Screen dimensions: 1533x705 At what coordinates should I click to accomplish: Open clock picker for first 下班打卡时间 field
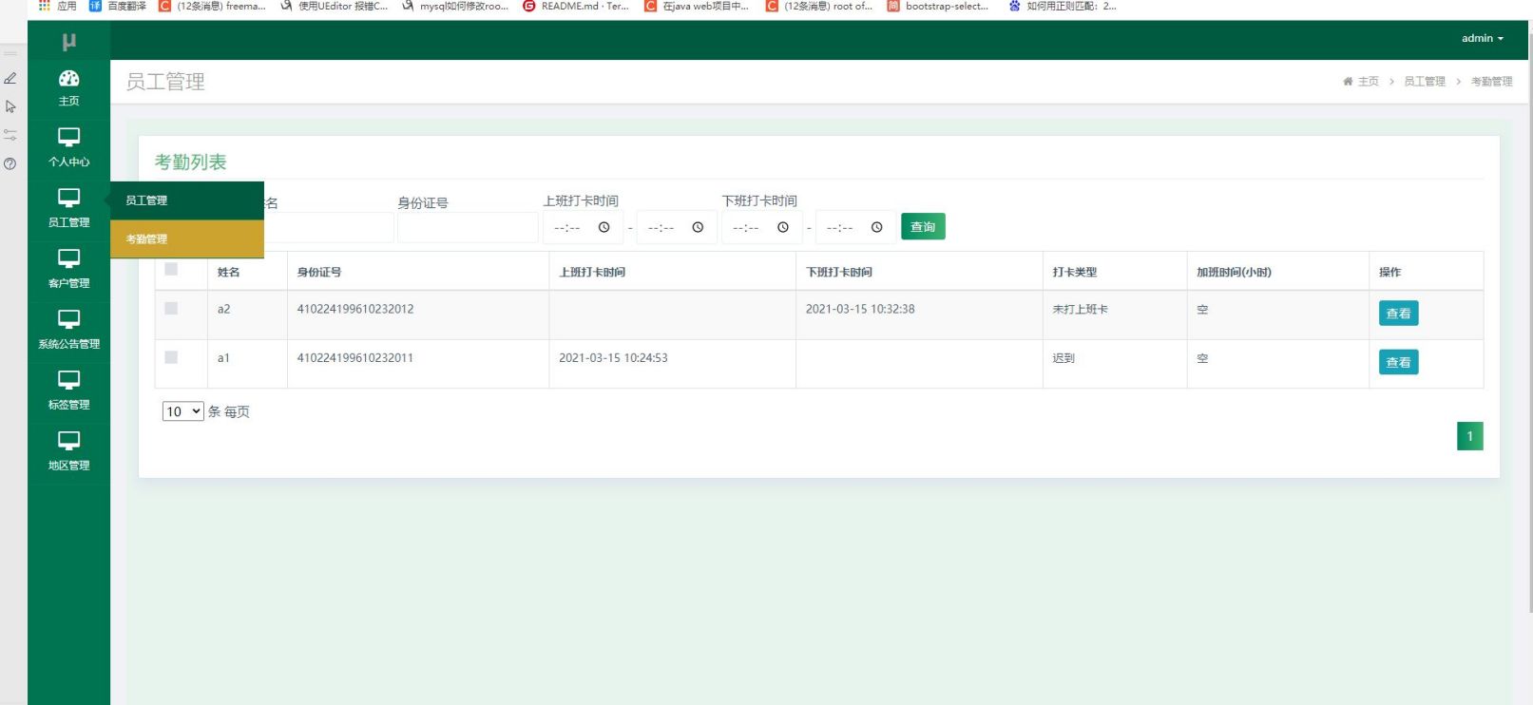783,227
